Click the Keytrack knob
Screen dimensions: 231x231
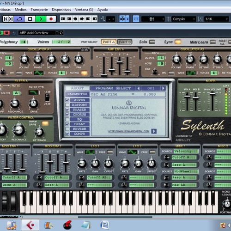click(x=39, y=132)
